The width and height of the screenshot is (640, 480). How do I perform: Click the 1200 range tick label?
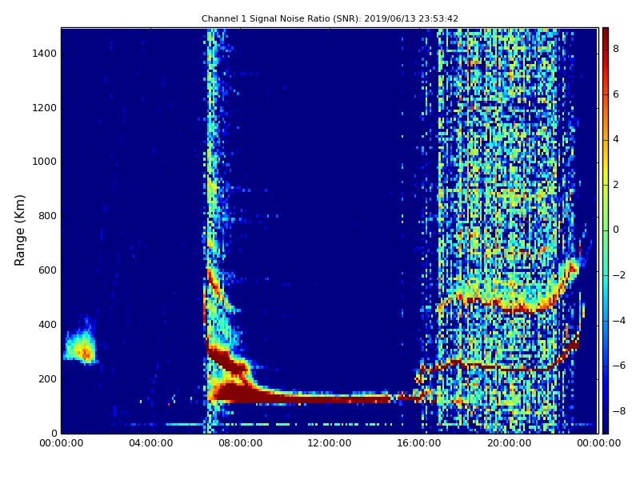pyautogui.click(x=45, y=108)
